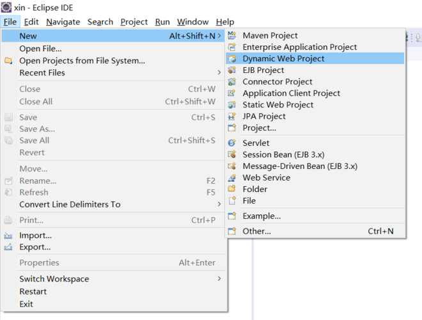Screen dimensions: 422x320
Task: Select Session Bean (EJB 3.x) entry
Action: click(315, 155)
